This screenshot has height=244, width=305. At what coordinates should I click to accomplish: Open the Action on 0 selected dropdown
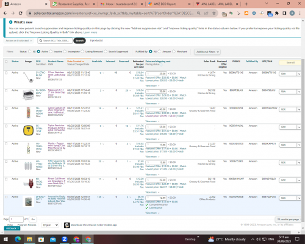point(18,41)
